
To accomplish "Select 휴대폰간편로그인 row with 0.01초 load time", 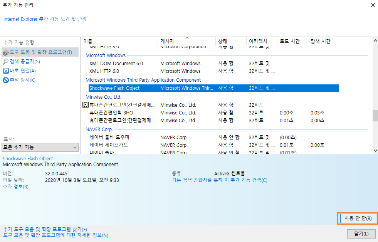I will pos(213,120).
